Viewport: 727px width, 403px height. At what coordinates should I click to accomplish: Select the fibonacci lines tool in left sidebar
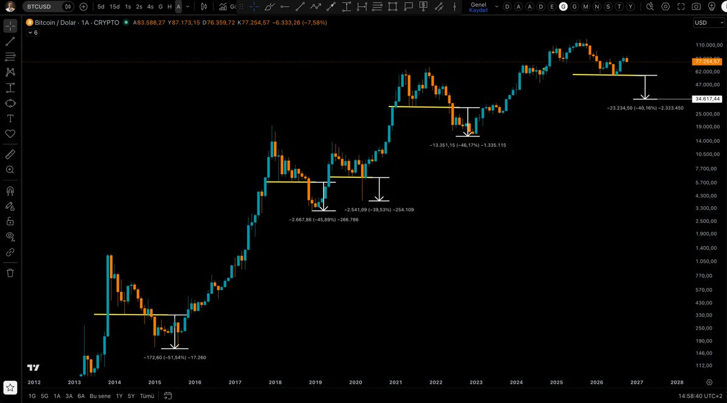(x=10, y=57)
